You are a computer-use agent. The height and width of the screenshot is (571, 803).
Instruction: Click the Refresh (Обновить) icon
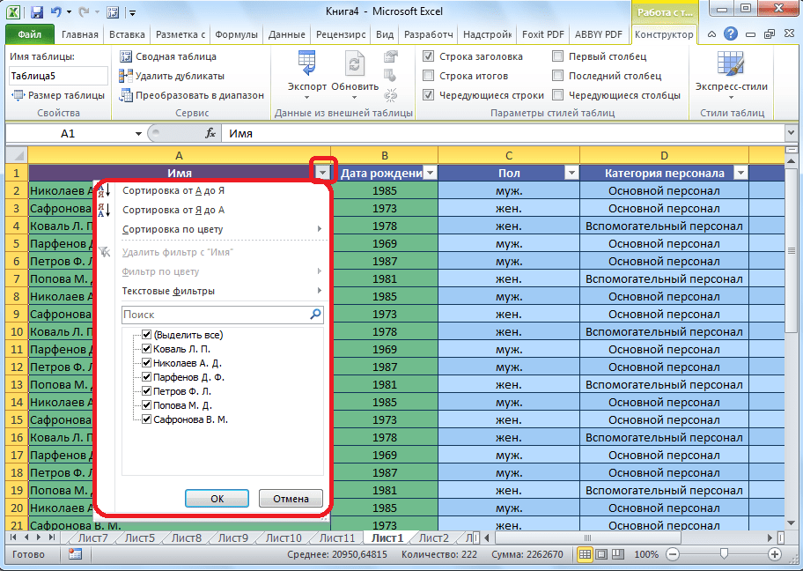355,65
